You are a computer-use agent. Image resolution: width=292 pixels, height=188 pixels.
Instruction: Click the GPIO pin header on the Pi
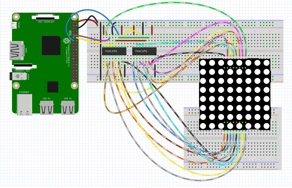(x=75, y=51)
